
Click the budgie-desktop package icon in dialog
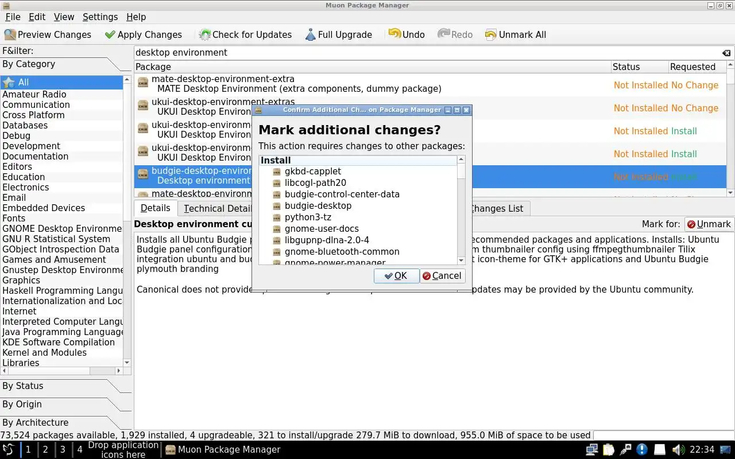[x=277, y=206]
